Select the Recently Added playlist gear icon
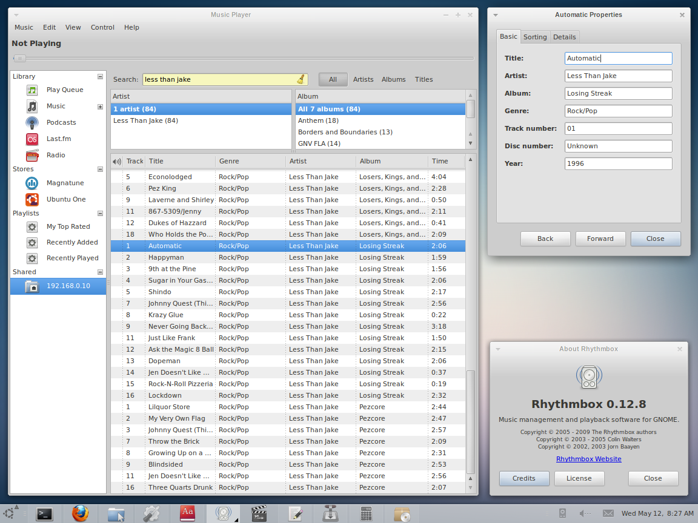 point(32,242)
